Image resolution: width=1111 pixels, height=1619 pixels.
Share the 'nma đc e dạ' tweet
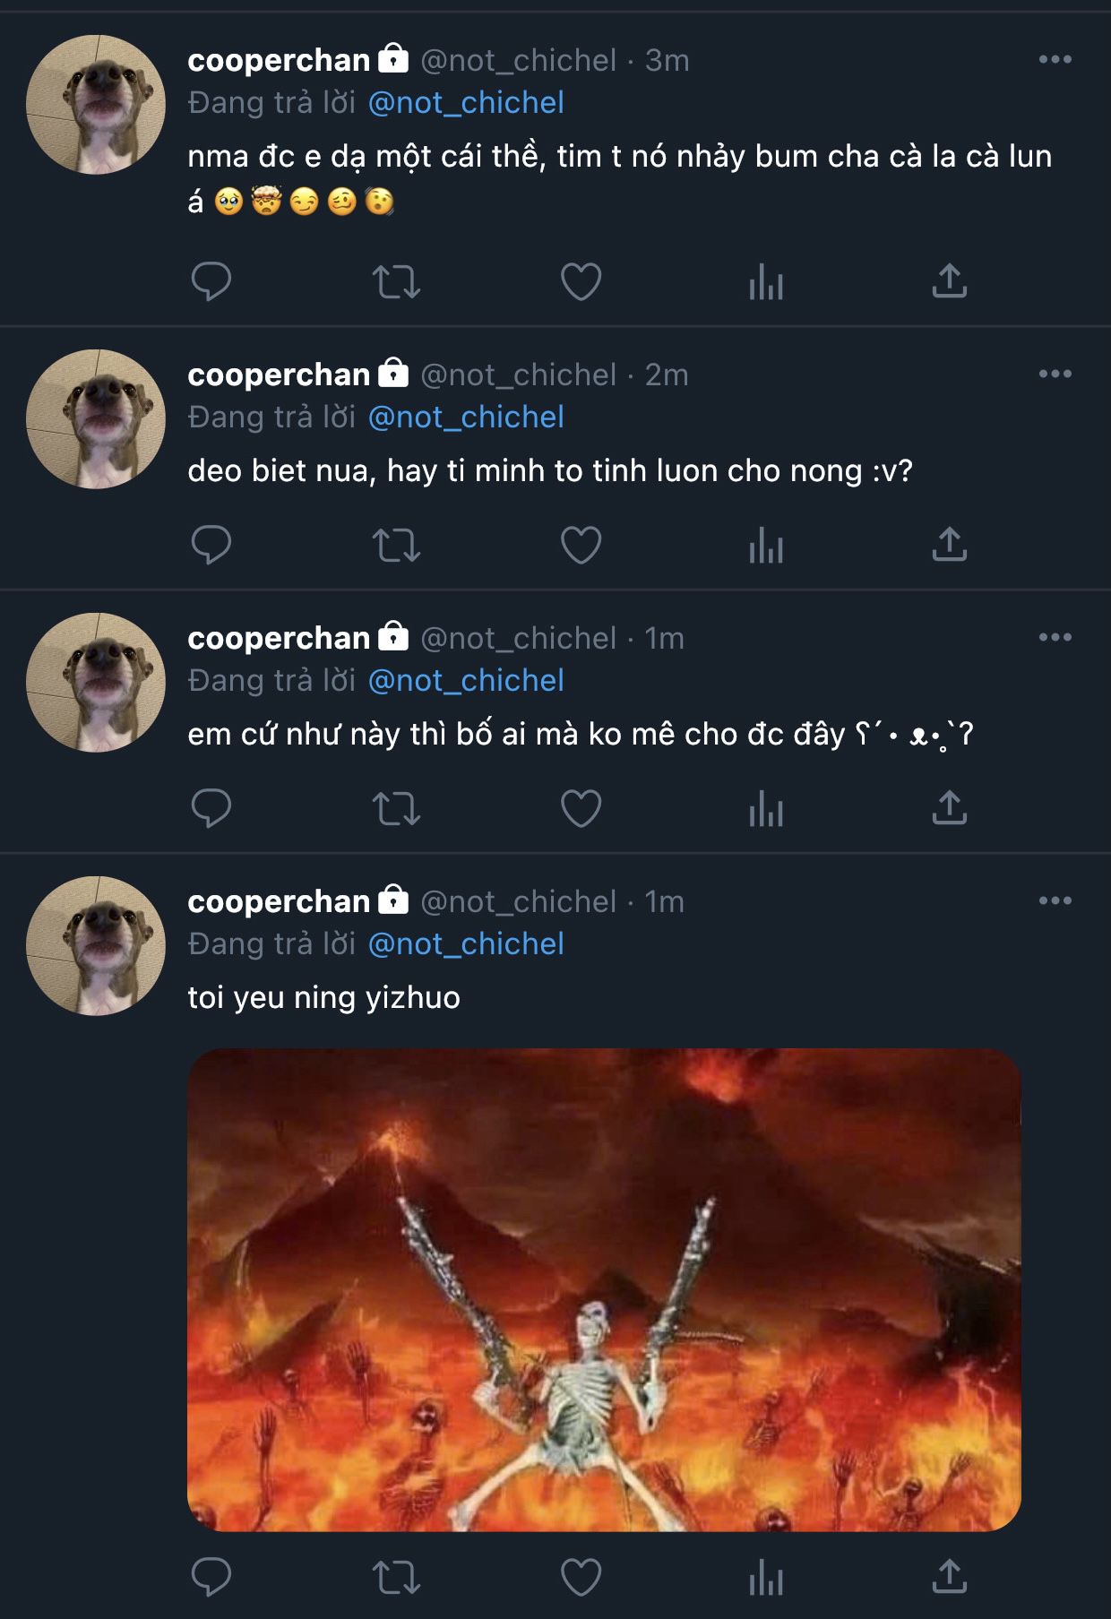[x=949, y=281]
